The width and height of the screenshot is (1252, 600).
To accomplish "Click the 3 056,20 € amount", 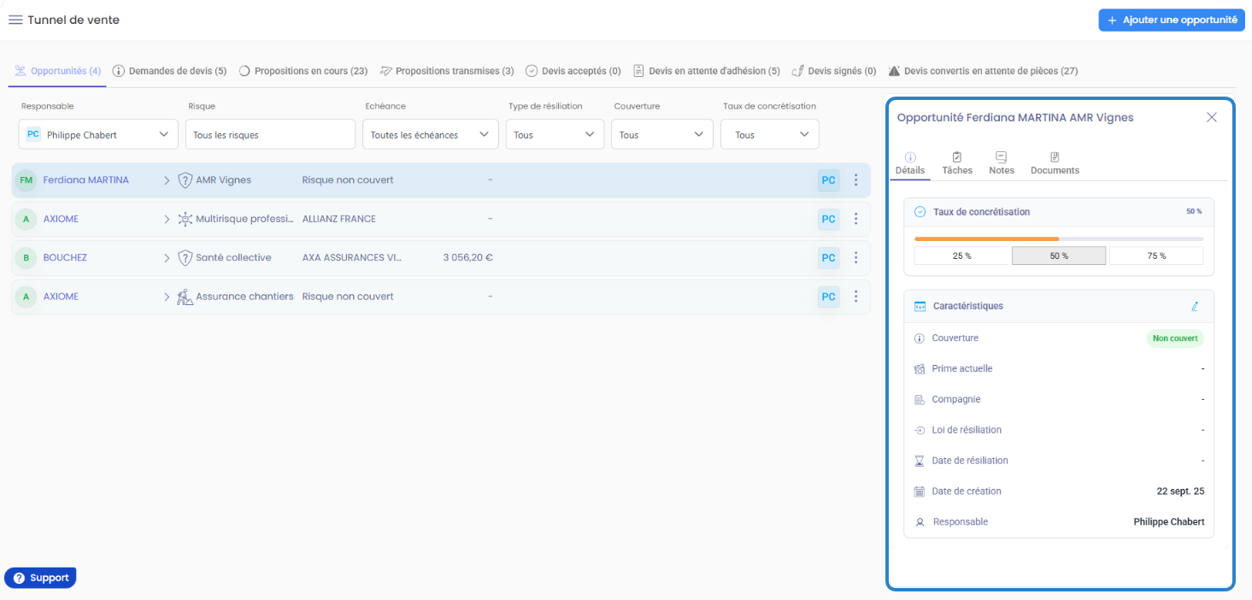I will tap(467, 257).
